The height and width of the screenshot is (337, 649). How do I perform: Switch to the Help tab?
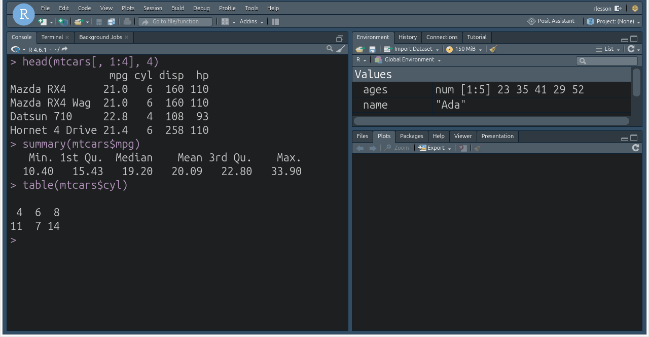[439, 136]
